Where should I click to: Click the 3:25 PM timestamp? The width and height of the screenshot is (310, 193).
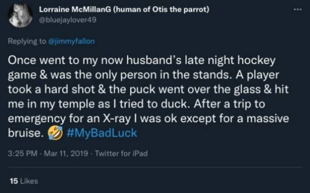(x=23, y=153)
